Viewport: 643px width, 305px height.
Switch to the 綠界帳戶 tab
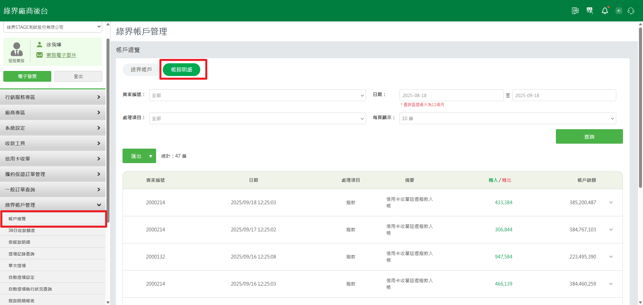(x=141, y=70)
